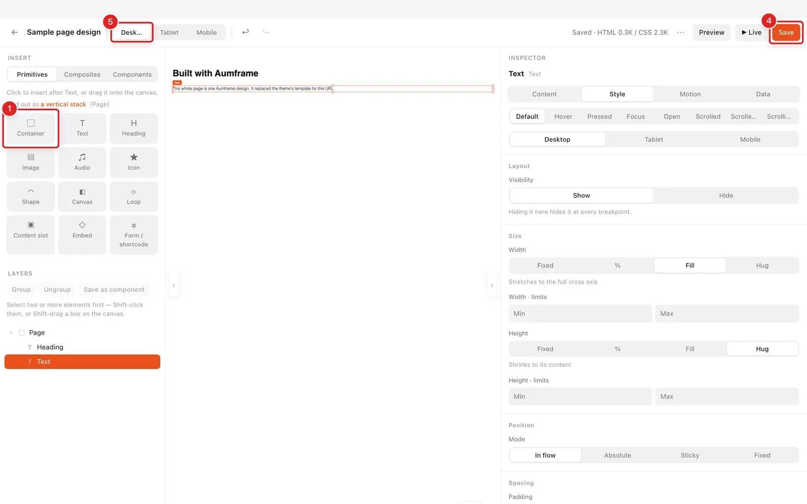807x504 pixels.
Task: Insert an Embed primitive
Action: [x=82, y=235]
